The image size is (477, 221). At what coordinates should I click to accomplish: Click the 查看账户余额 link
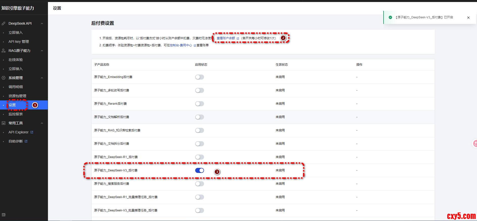pos(226,38)
